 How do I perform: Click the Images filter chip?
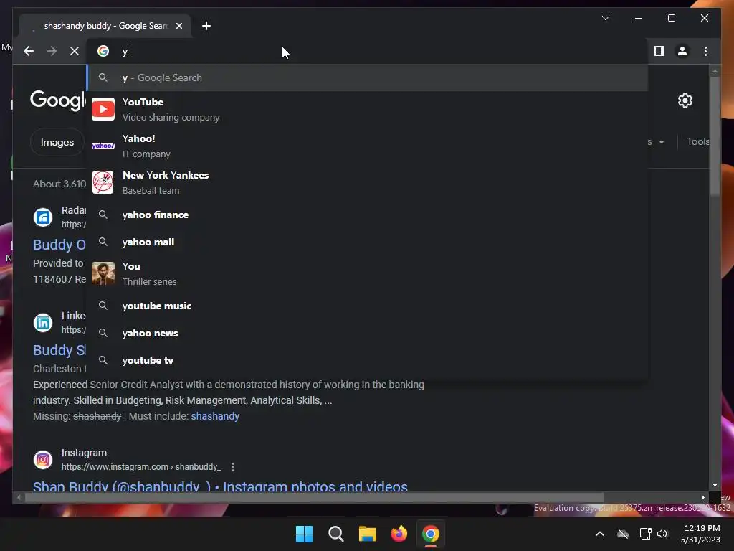tap(57, 142)
